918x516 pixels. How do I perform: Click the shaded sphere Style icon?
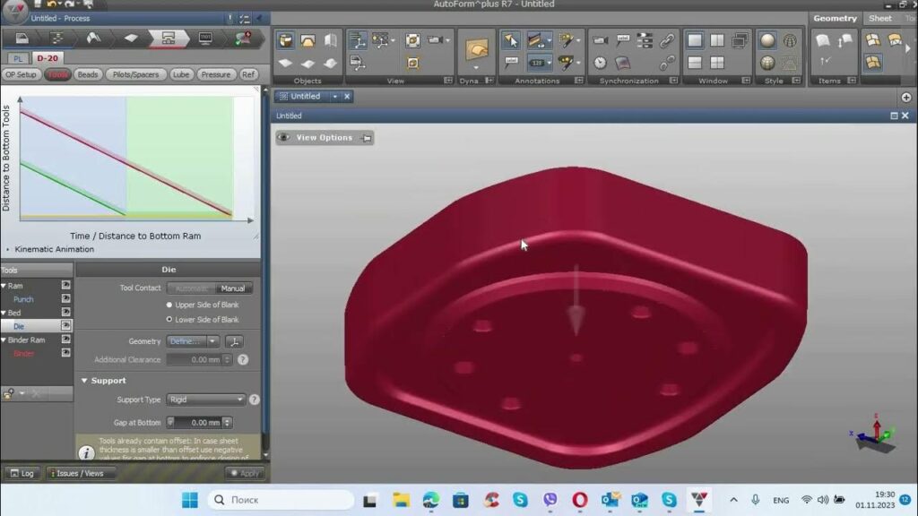[767, 40]
